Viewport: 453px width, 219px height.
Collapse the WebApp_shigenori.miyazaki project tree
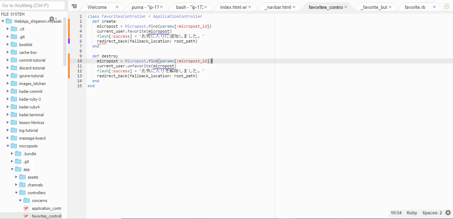(3, 21)
